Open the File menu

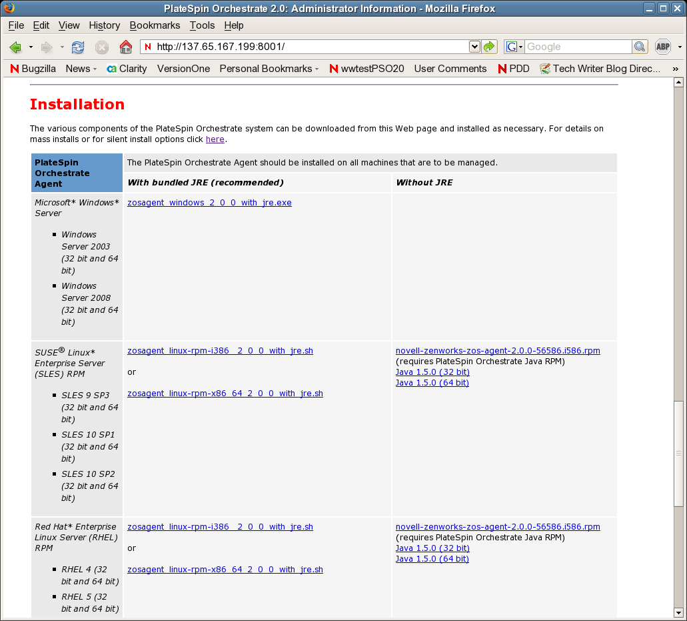click(x=16, y=25)
